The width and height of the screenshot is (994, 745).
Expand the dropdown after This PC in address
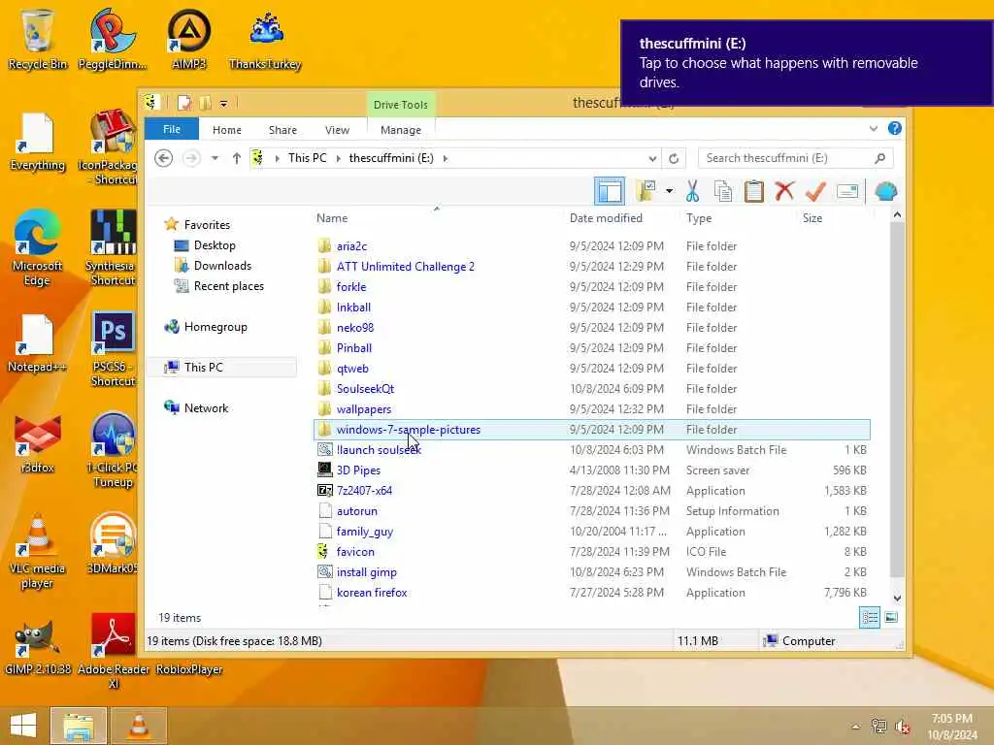coord(338,158)
